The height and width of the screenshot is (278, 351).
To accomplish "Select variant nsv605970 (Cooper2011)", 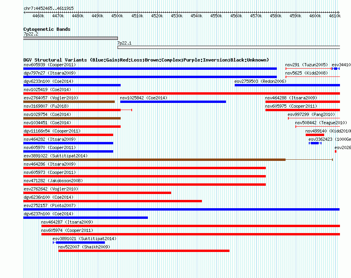I will pos(68,151).
